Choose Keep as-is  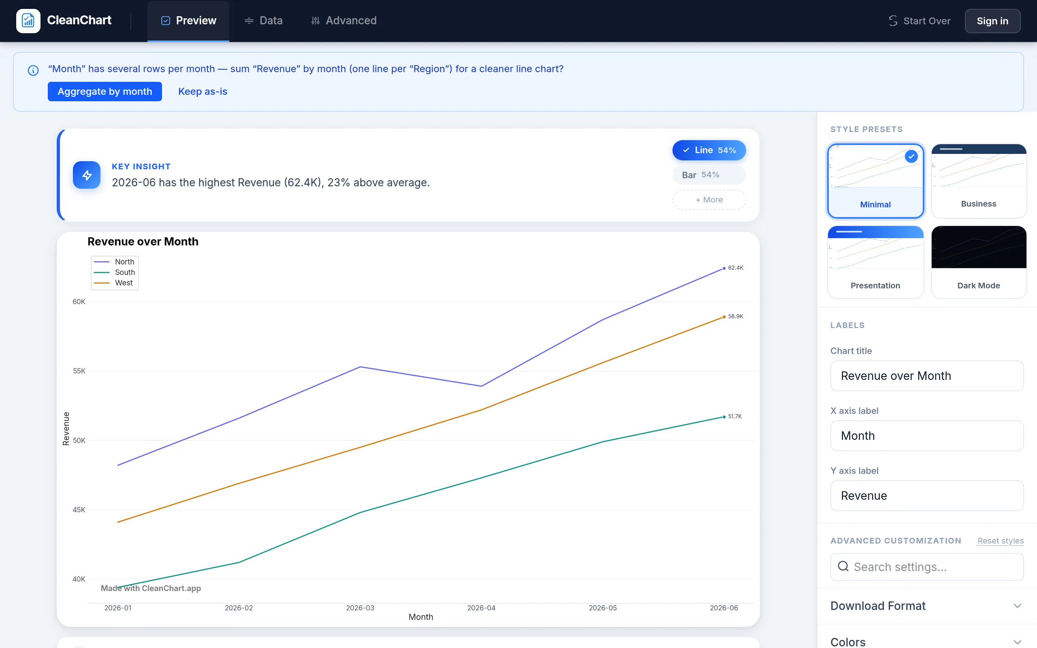(x=203, y=91)
